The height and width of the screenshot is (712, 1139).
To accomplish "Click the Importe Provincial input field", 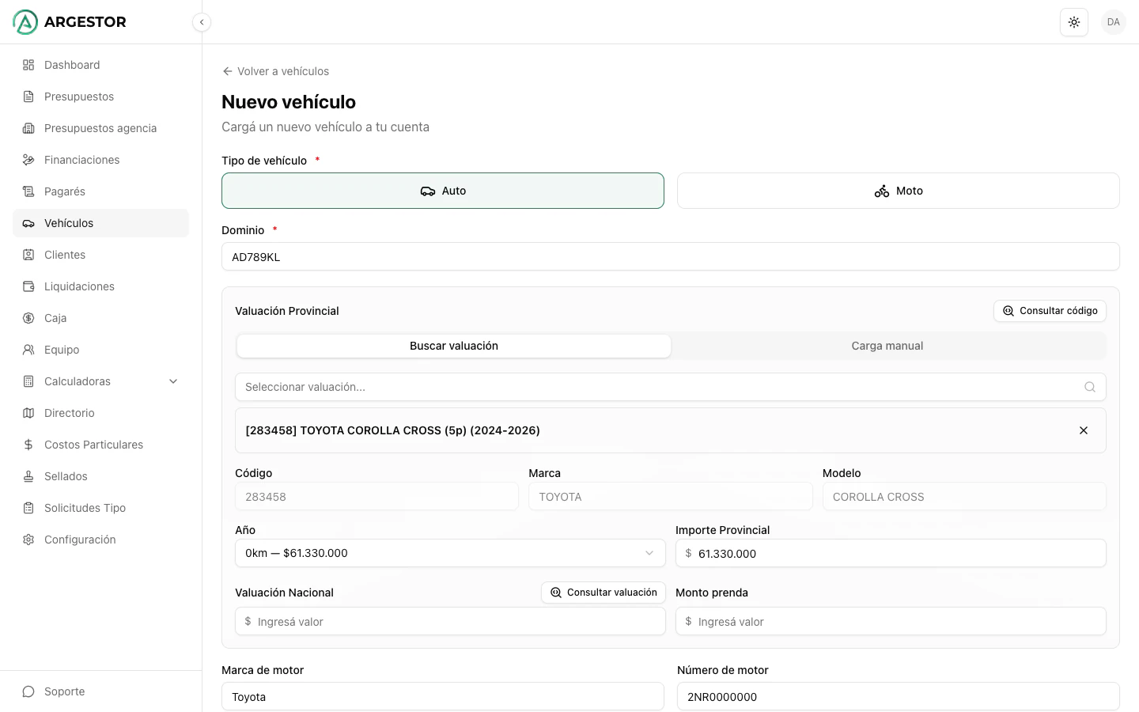I will tap(891, 553).
